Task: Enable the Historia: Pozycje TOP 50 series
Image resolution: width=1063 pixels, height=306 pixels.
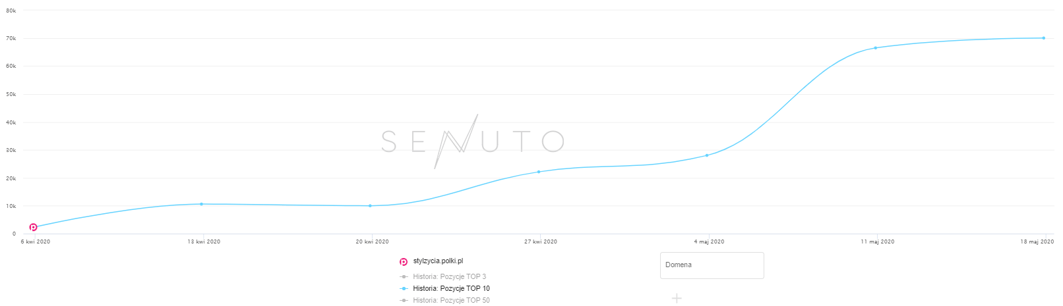Action: coord(451,301)
